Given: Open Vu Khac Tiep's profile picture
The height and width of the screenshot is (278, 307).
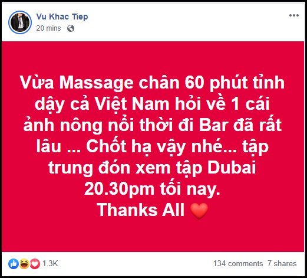Looking at the screenshot, I should (20, 22).
